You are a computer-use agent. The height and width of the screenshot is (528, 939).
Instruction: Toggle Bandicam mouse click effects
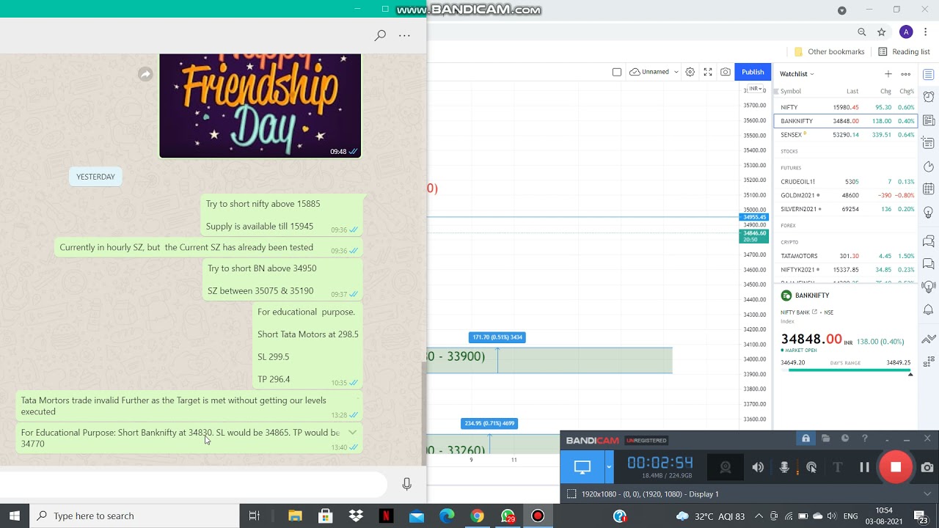pos(811,467)
